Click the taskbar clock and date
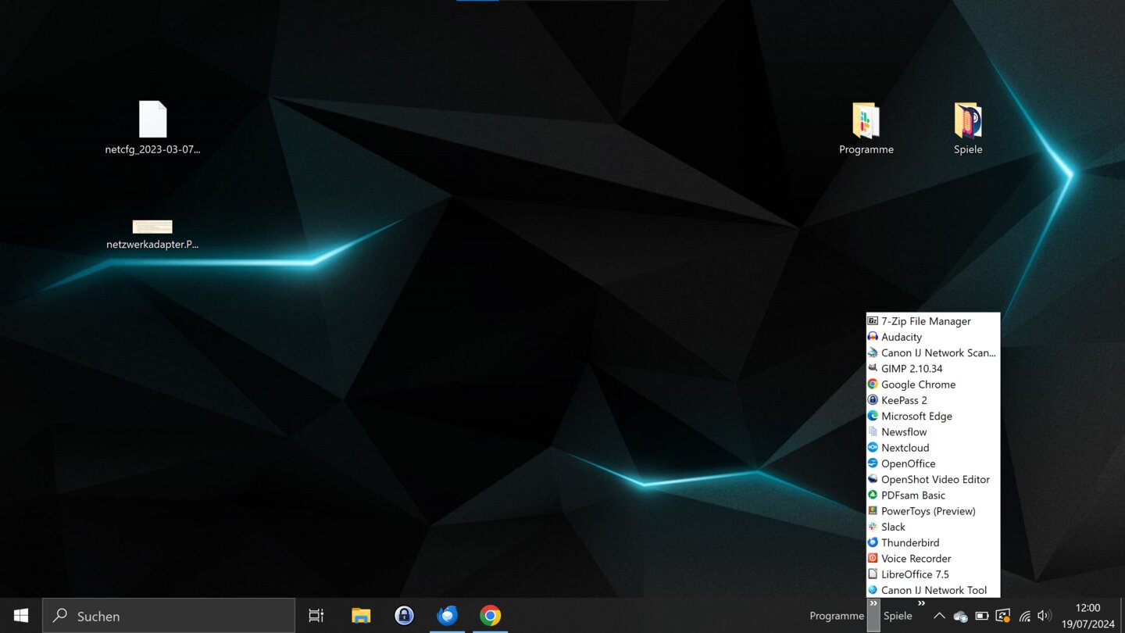This screenshot has height=633, width=1125. [1087, 616]
